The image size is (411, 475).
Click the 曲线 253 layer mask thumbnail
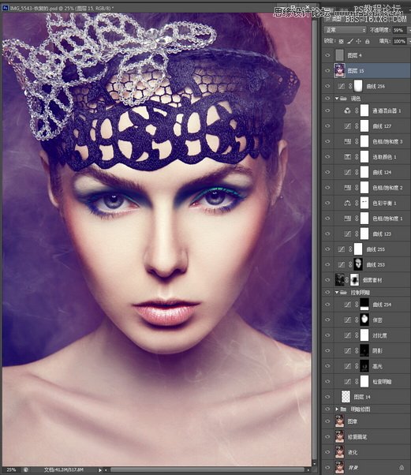point(358,264)
